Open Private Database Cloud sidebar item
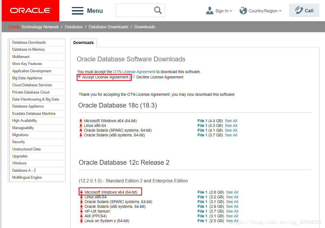The height and width of the screenshot is (228, 325). pos(37,92)
